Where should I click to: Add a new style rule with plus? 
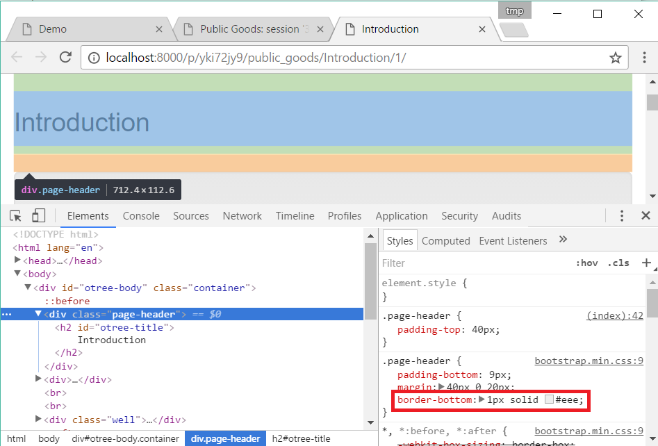(x=646, y=263)
